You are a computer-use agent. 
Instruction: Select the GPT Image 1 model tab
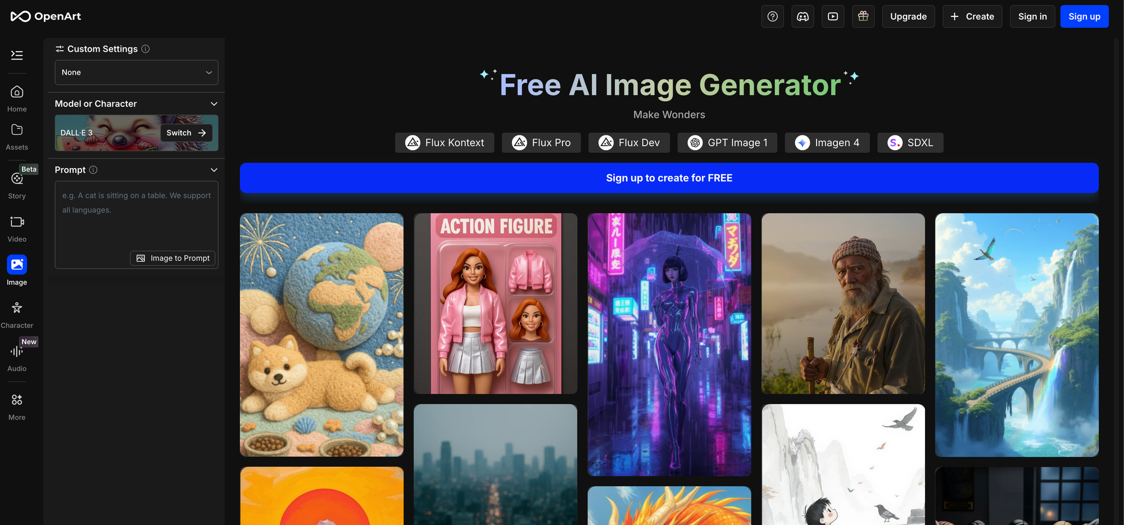coord(727,143)
